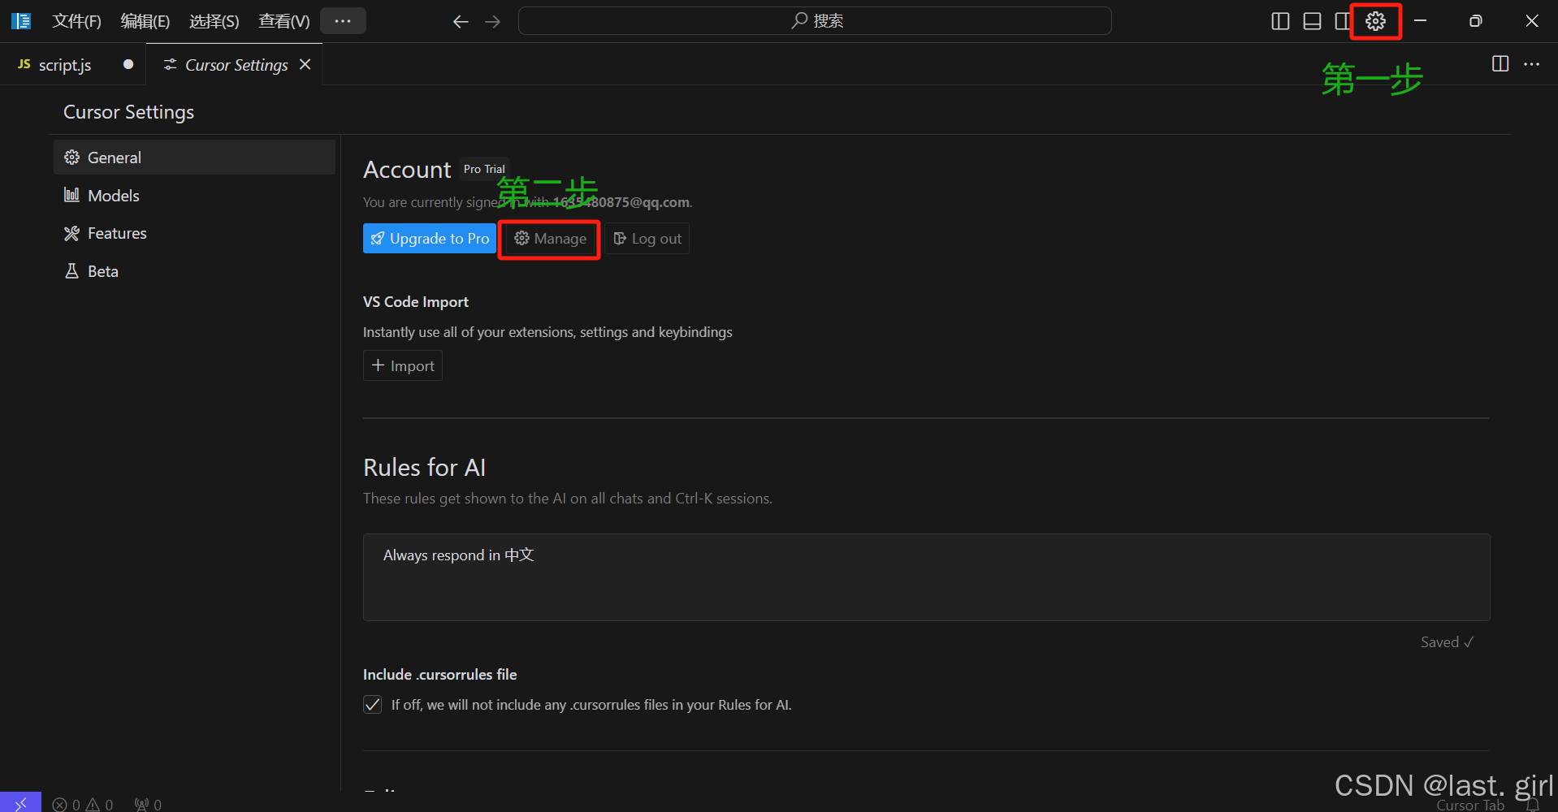1558x812 pixels.
Task: Click the Upgrade to Pro button
Action: pos(430,238)
